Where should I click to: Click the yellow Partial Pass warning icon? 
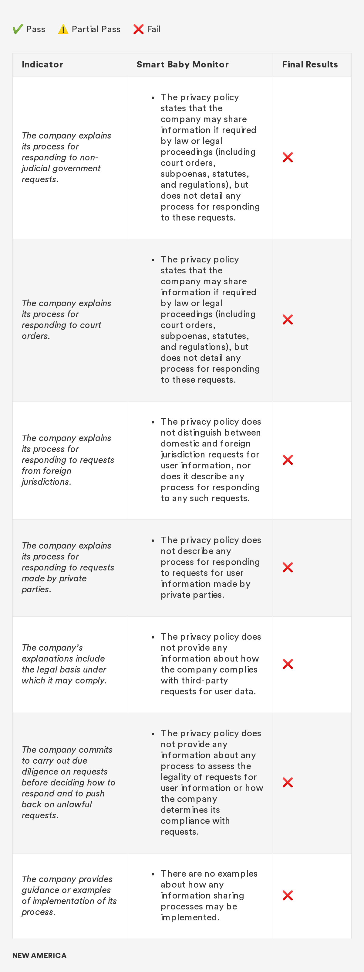[x=63, y=29]
